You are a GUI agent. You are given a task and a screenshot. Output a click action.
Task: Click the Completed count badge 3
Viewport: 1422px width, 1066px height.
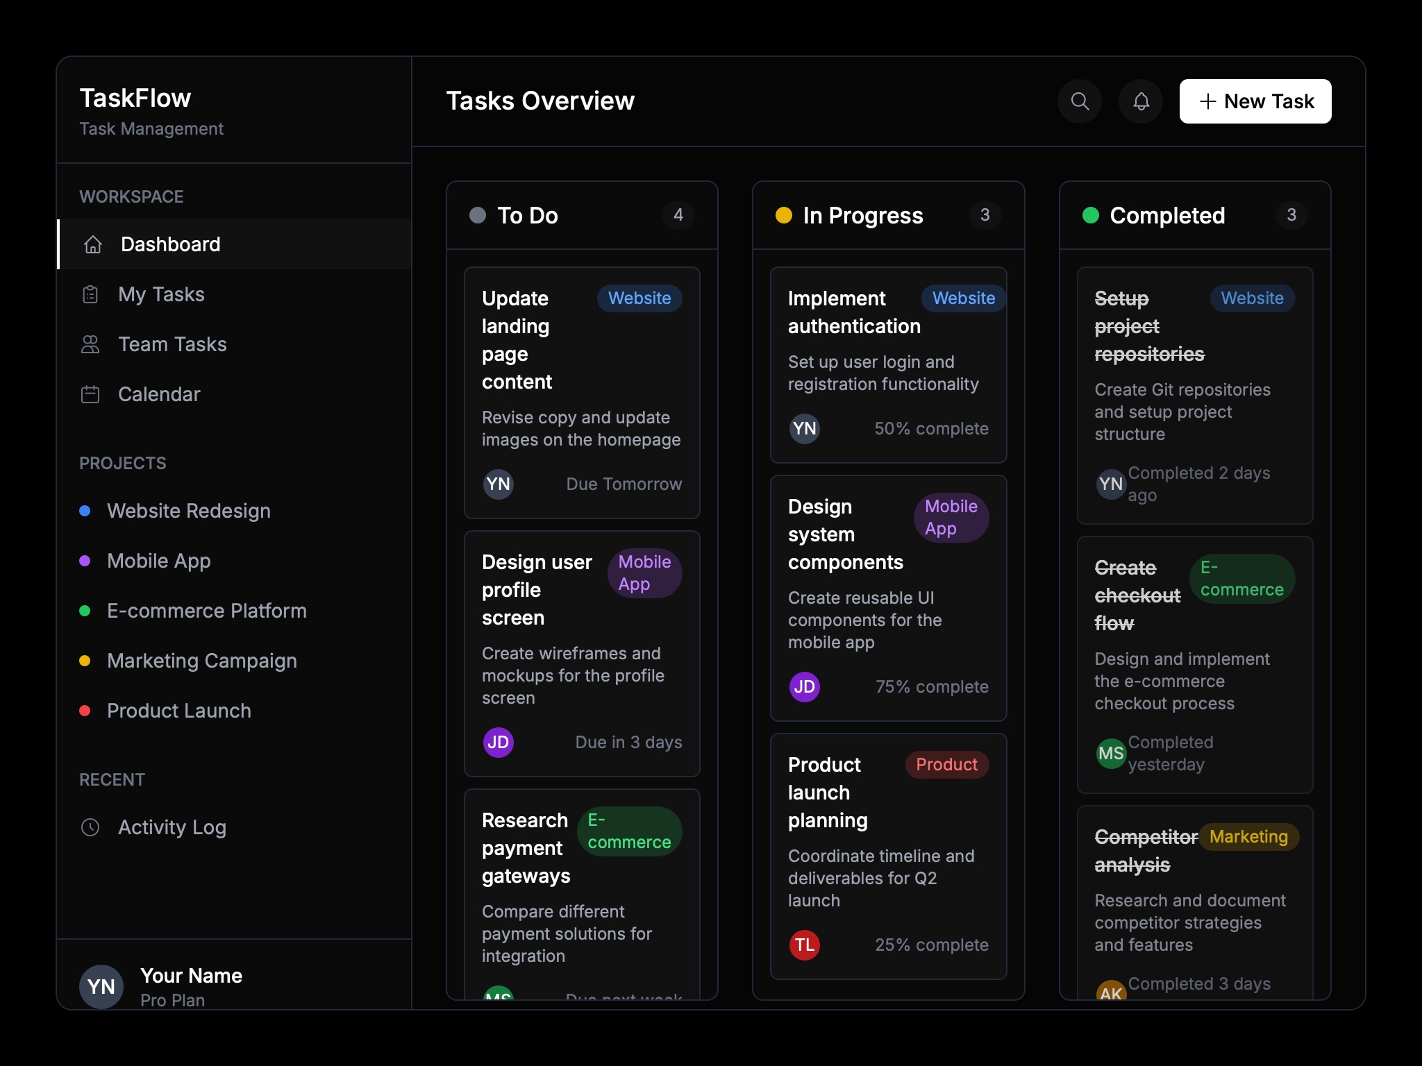(x=1291, y=215)
